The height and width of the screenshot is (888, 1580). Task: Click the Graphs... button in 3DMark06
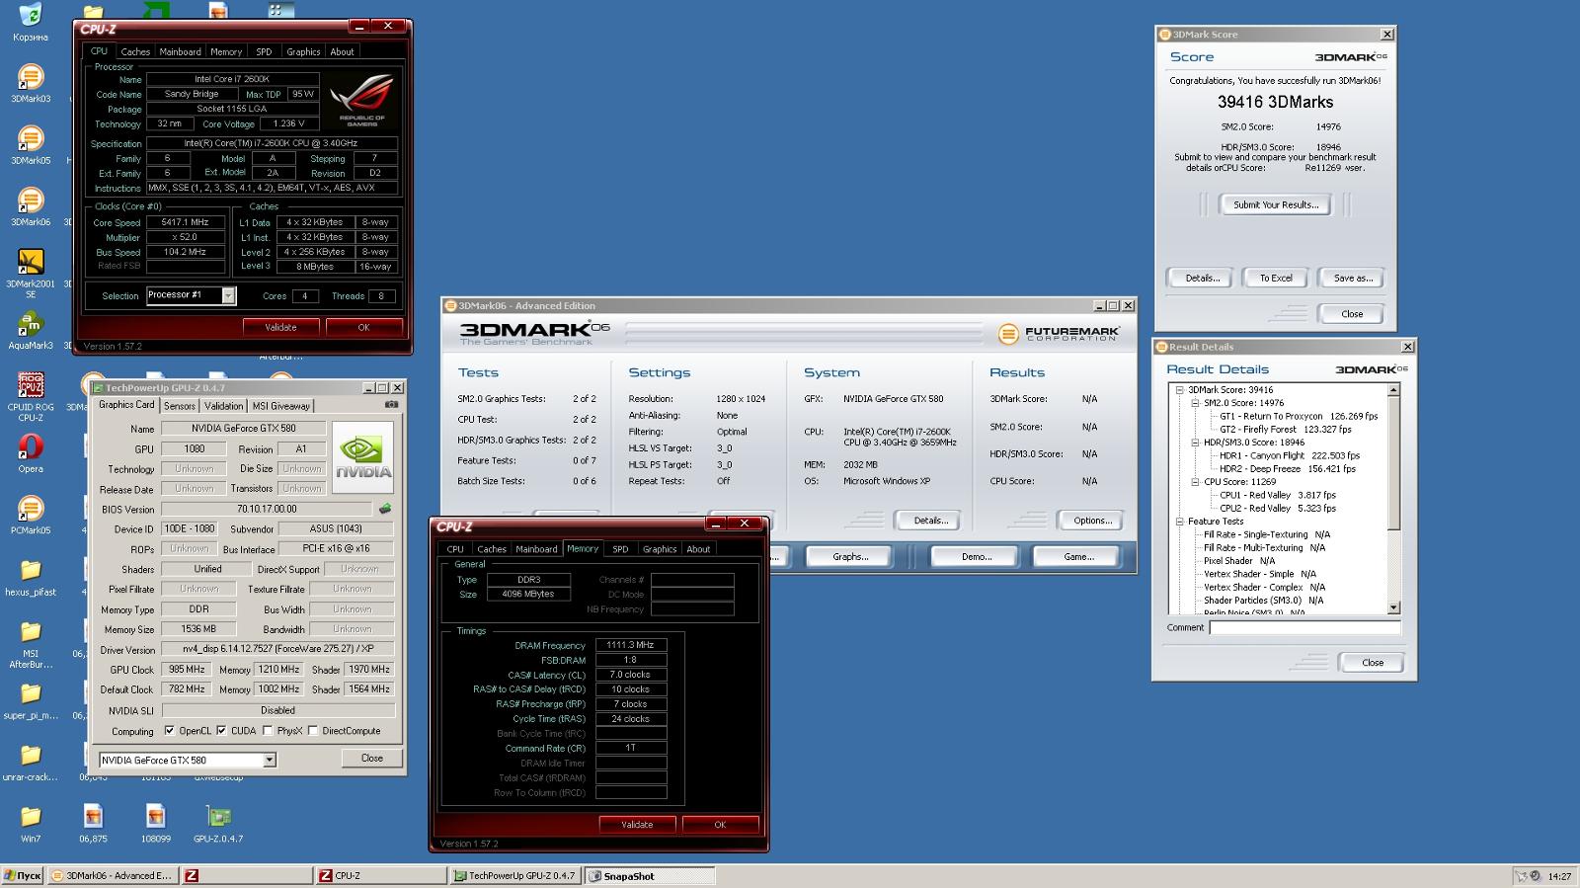(x=850, y=556)
